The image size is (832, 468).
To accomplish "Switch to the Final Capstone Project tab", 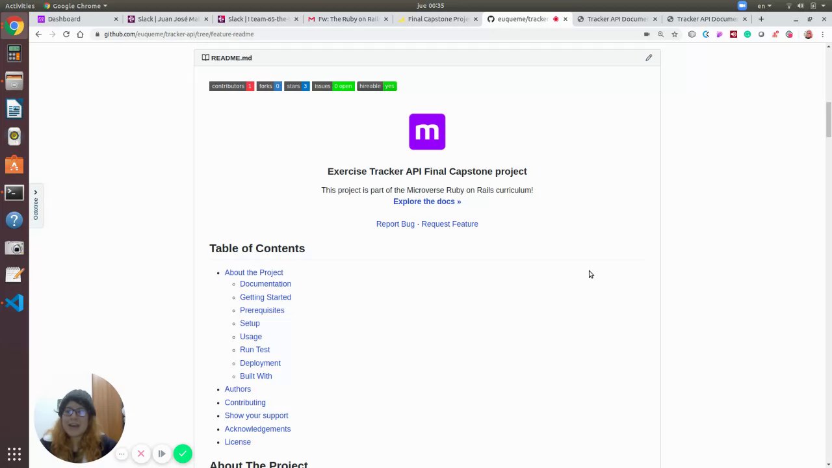I will point(437,19).
